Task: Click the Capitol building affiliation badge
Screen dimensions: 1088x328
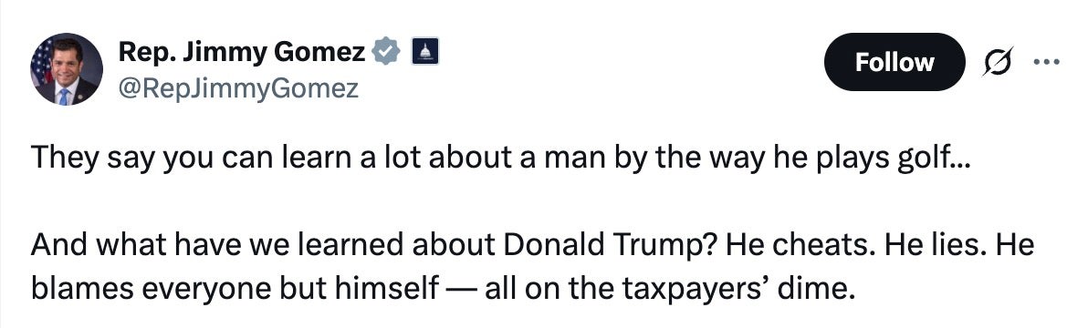Action: tap(424, 51)
